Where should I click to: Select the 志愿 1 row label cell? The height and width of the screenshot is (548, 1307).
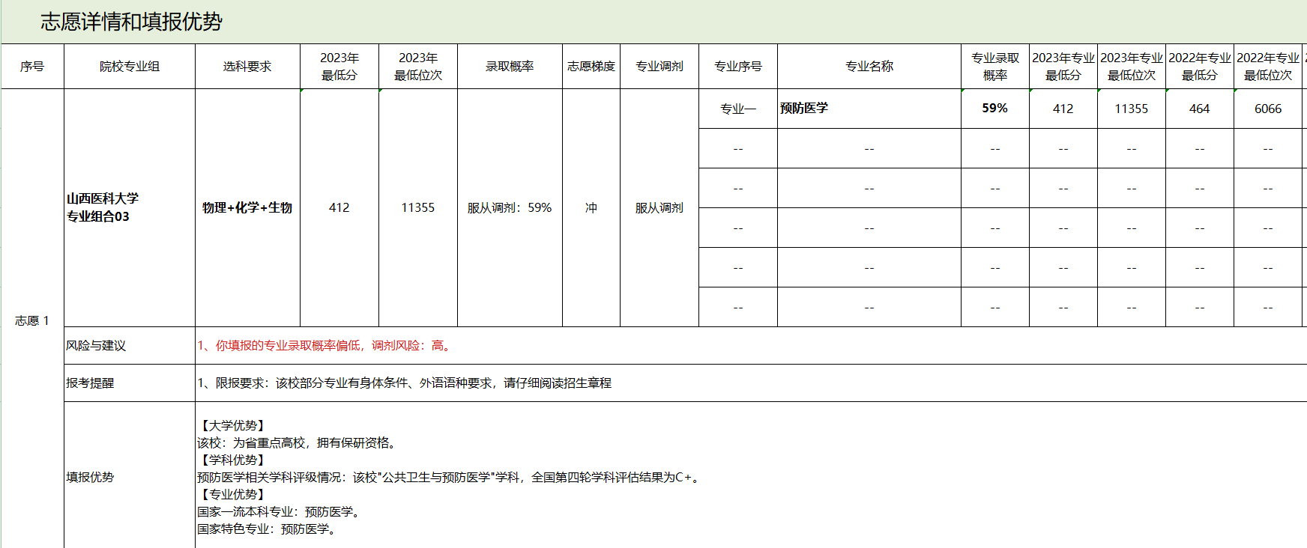point(32,320)
